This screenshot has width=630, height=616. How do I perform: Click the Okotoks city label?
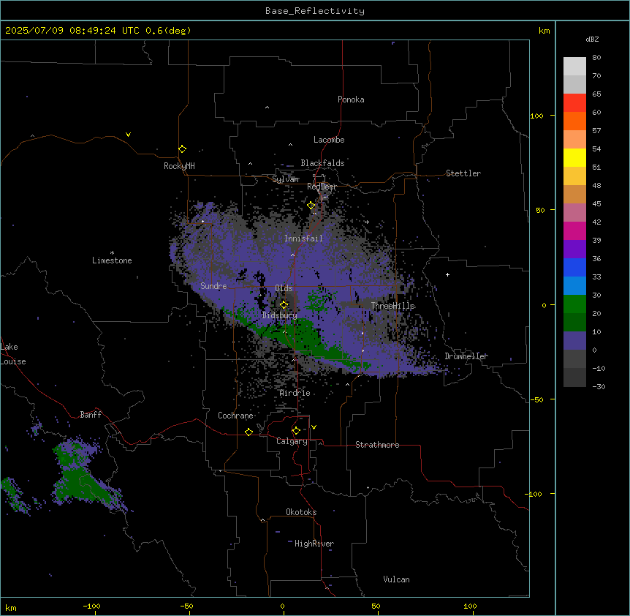coord(301,512)
